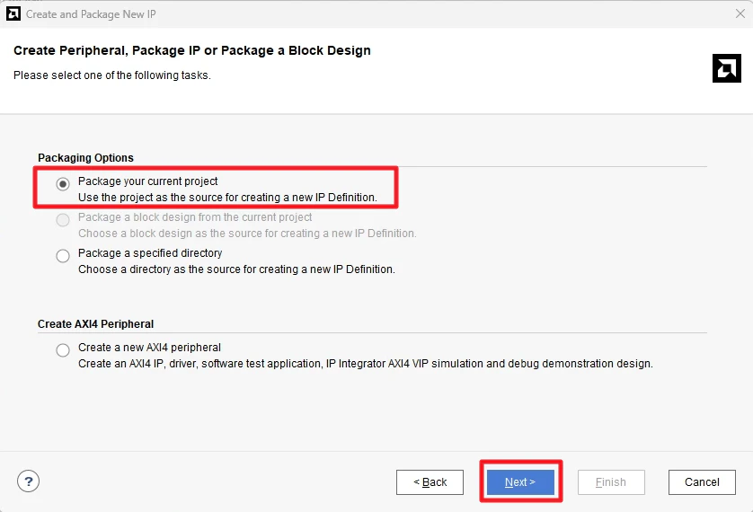The width and height of the screenshot is (753, 512).
Task: Select the Package a specified directory radio button
Action: click(x=63, y=256)
